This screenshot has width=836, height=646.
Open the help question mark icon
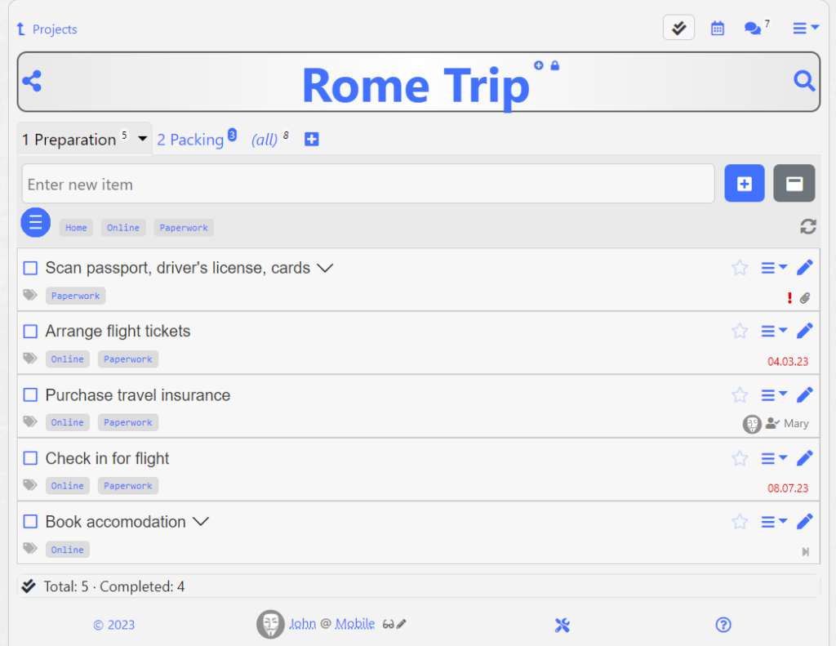click(x=723, y=625)
